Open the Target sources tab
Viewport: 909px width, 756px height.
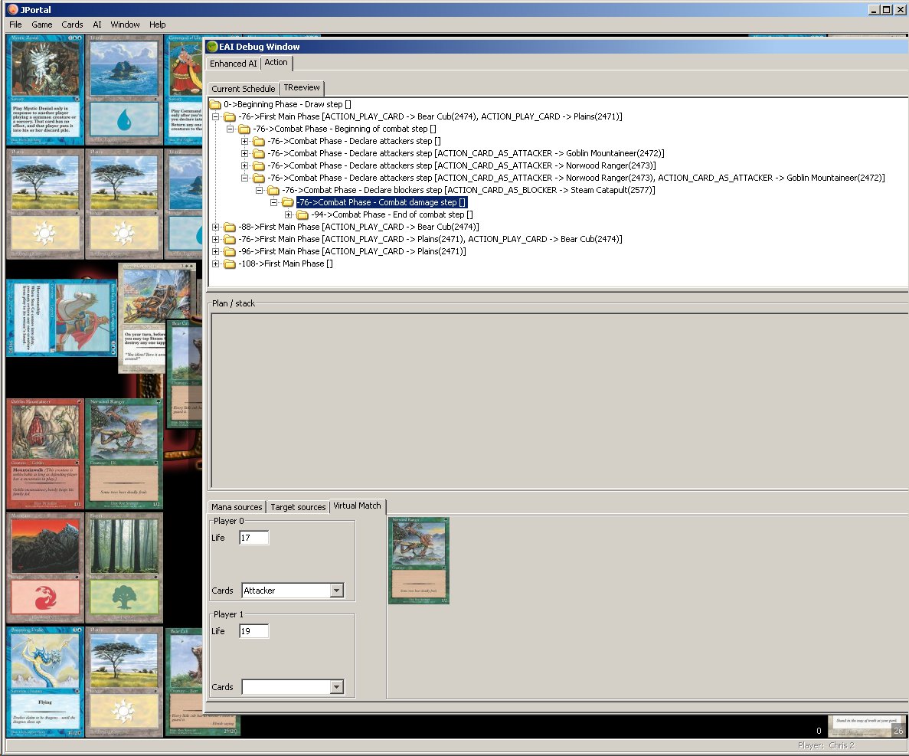point(298,507)
